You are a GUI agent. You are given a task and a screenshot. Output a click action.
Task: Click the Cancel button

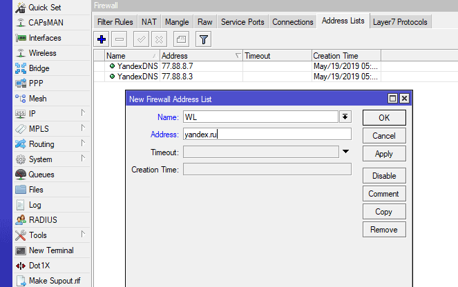(384, 136)
